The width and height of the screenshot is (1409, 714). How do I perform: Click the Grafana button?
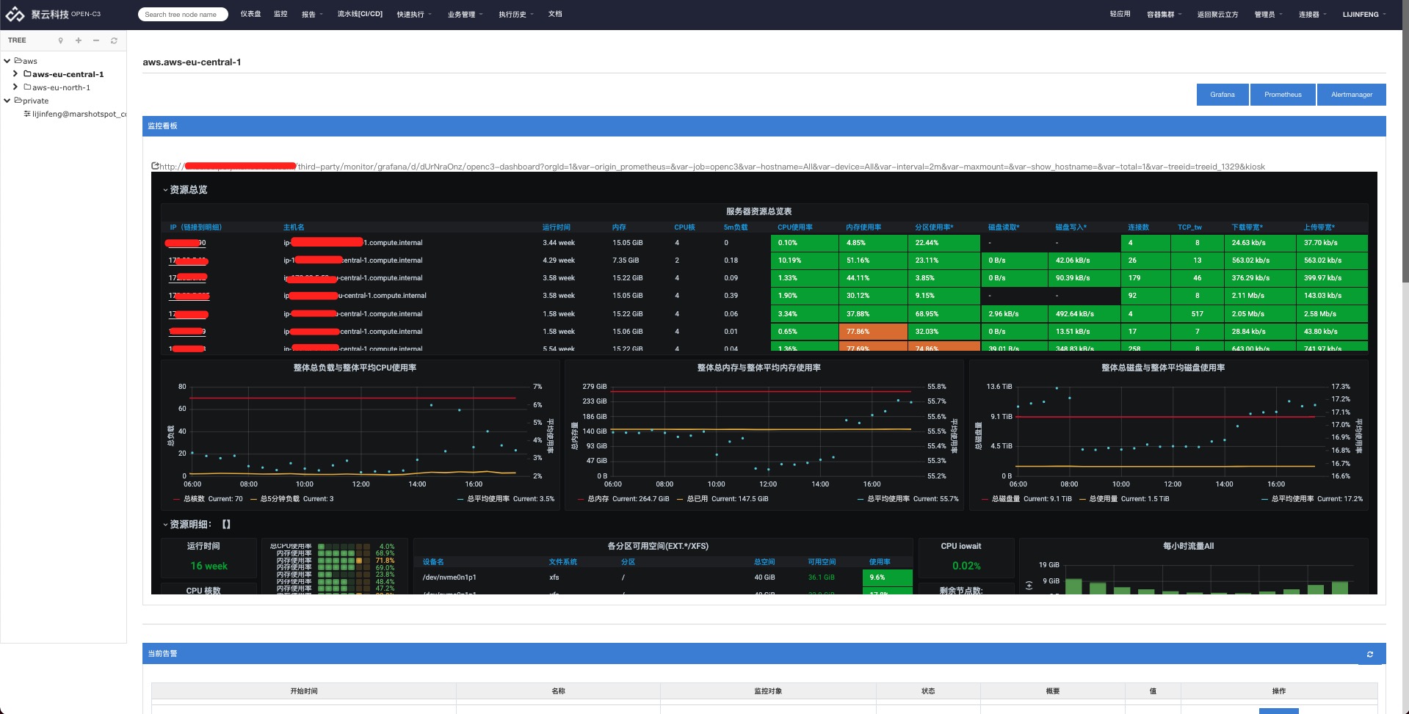point(1223,95)
